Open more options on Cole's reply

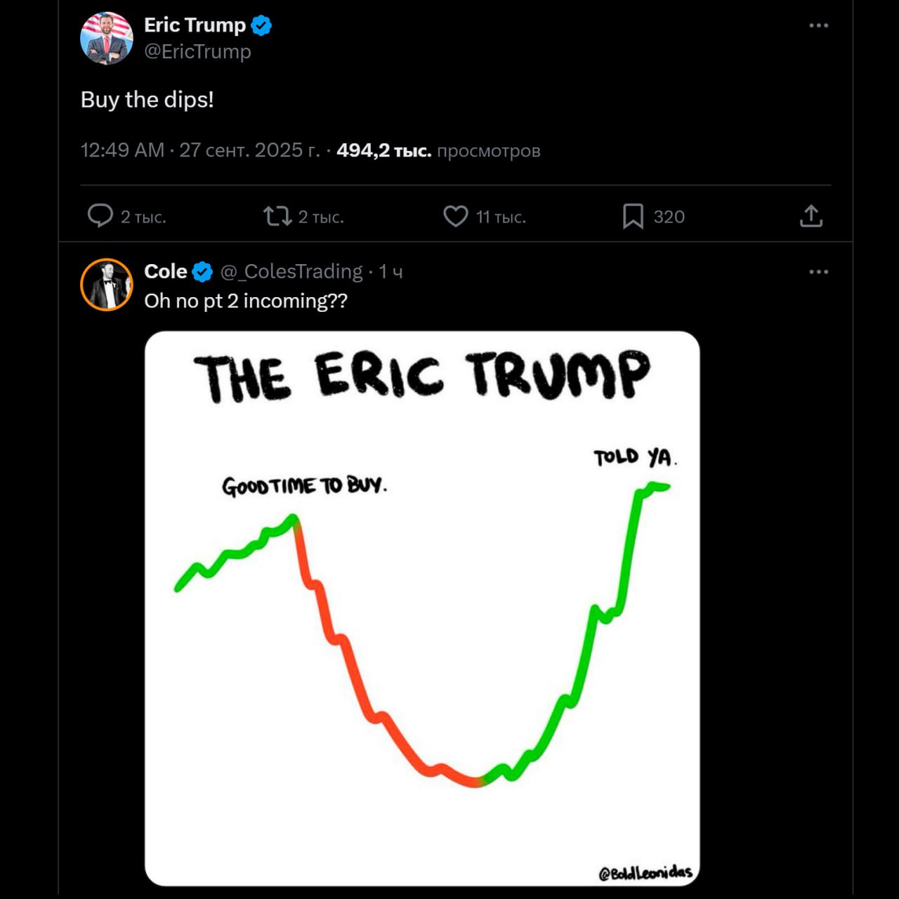pyautogui.click(x=818, y=272)
